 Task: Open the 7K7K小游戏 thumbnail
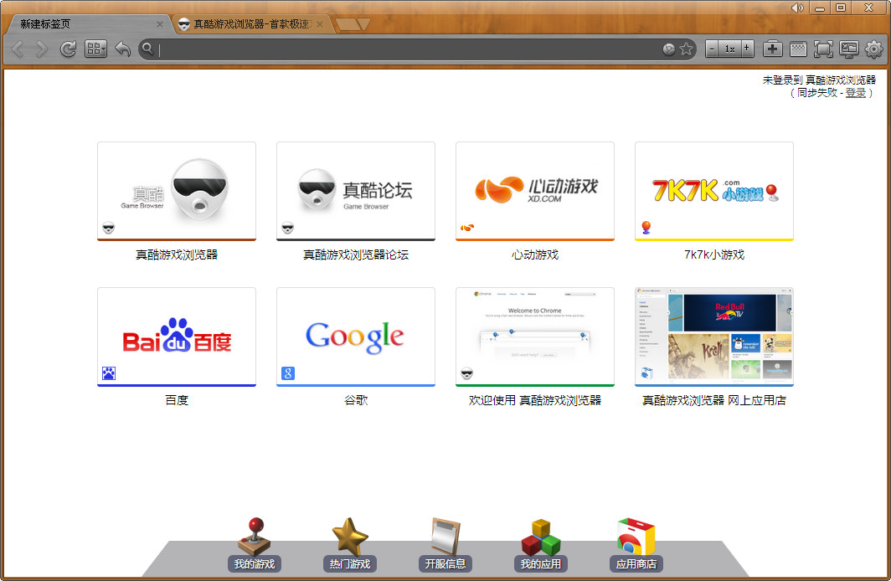[x=714, y=191]
